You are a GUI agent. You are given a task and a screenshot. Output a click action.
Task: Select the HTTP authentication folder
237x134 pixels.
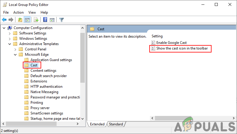pos(47,87)
